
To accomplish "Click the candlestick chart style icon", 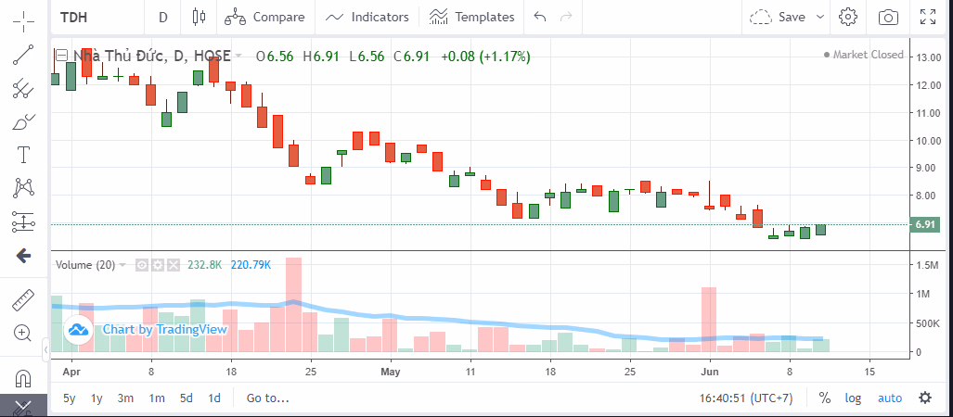I will coord(197,17).
